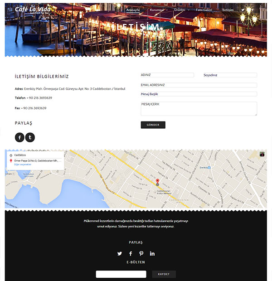The image size is (272, 281).
Task: Select the map profile thumbnail
Action: [262, 154]
